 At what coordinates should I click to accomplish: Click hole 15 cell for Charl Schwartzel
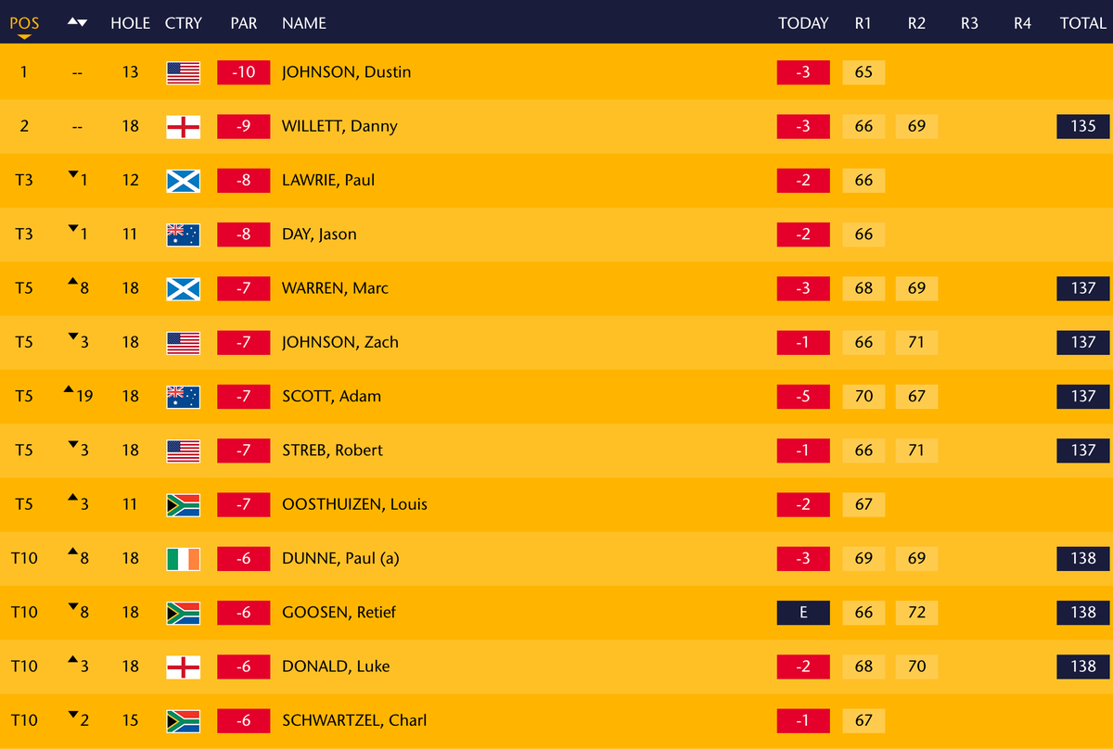(x=130, y=720)
